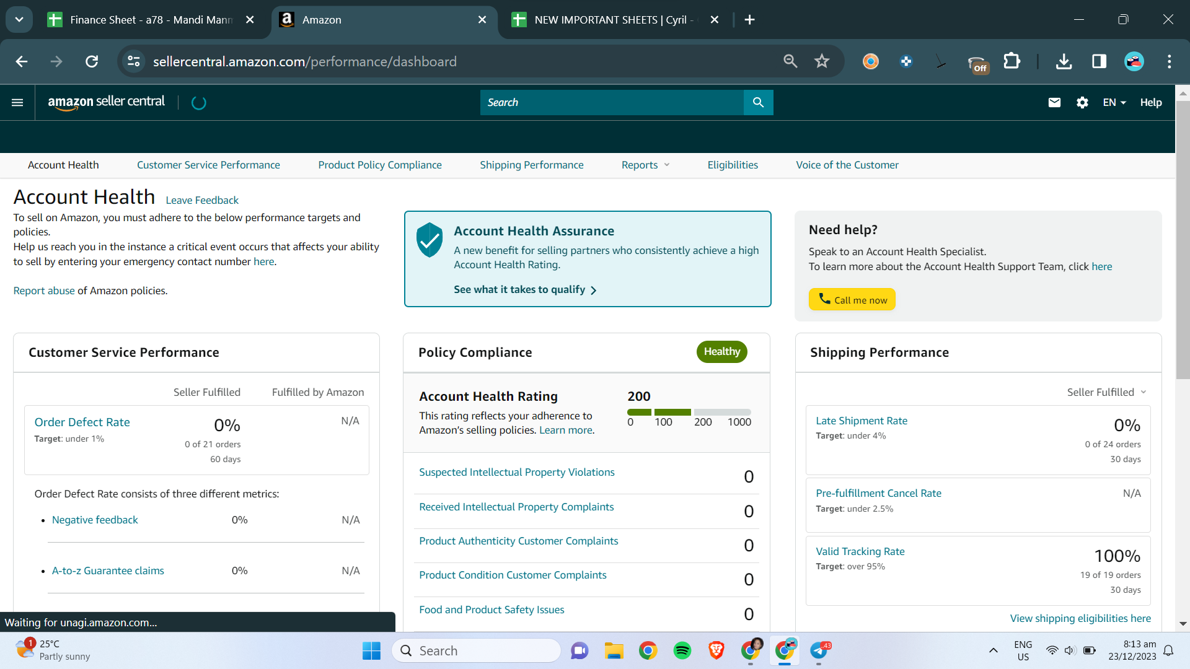
Task: Open the Pre-fulfillment Cancel Rate link
Action: tap(878, 493)
